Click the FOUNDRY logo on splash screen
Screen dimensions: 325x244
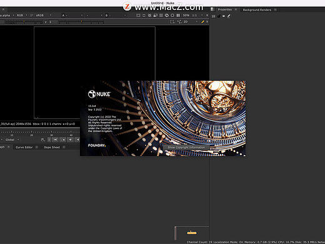coord(97,145)
